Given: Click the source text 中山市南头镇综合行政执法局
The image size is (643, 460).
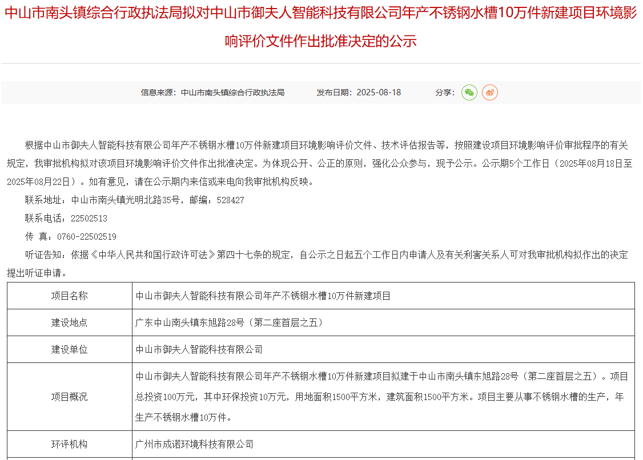Looking at the screenshot, I should pos(232,92).
